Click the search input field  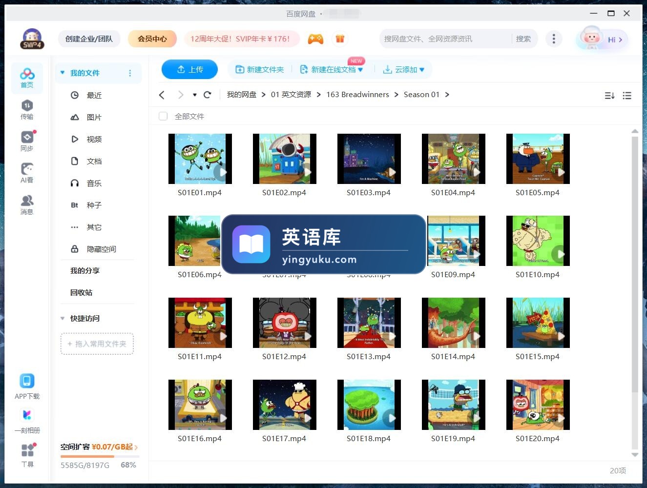tap(445, 39)
